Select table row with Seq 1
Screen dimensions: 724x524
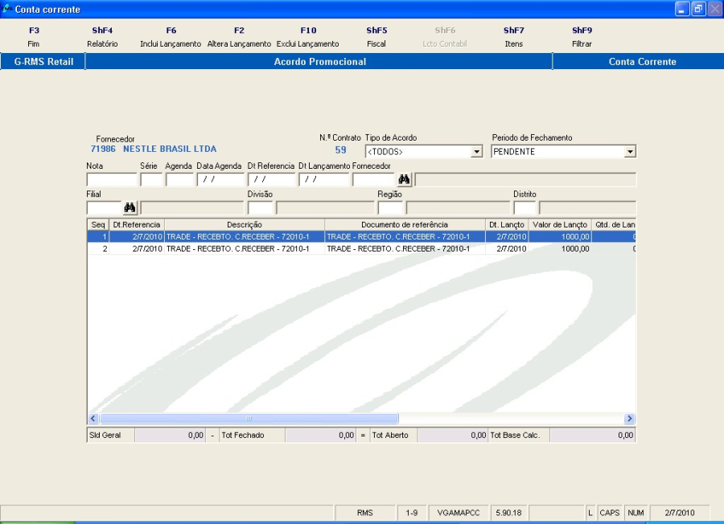click(x=361, y=236)
